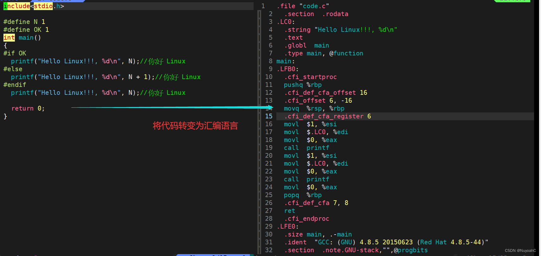Click the 'return 0;' statement
Screen dimensions: 541x256
(28, 108)
